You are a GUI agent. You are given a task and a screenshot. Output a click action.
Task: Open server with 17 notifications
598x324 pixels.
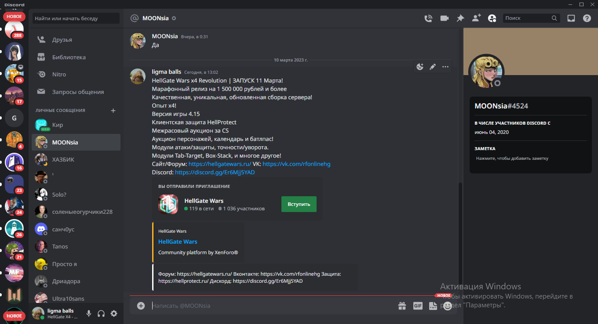14,95
